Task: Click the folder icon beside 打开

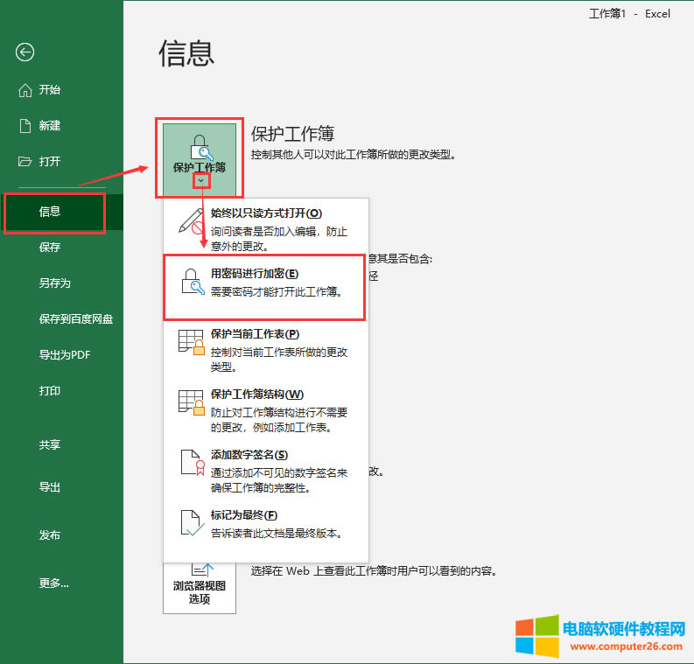Action: (25, 162)
